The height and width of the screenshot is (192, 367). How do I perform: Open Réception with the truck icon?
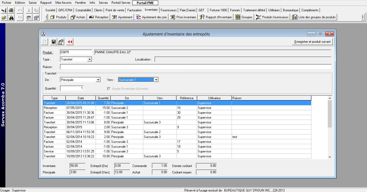tap(99, 17)
